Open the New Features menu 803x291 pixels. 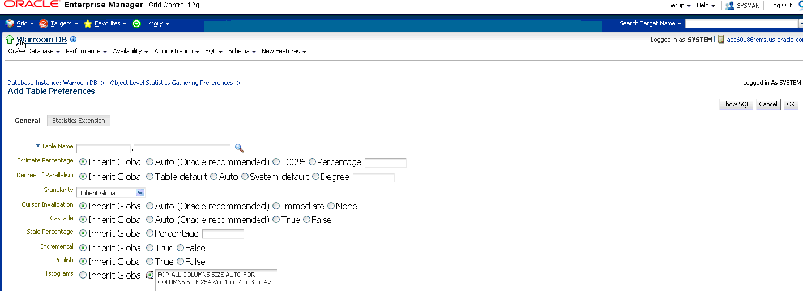click(x=284, y=51)
